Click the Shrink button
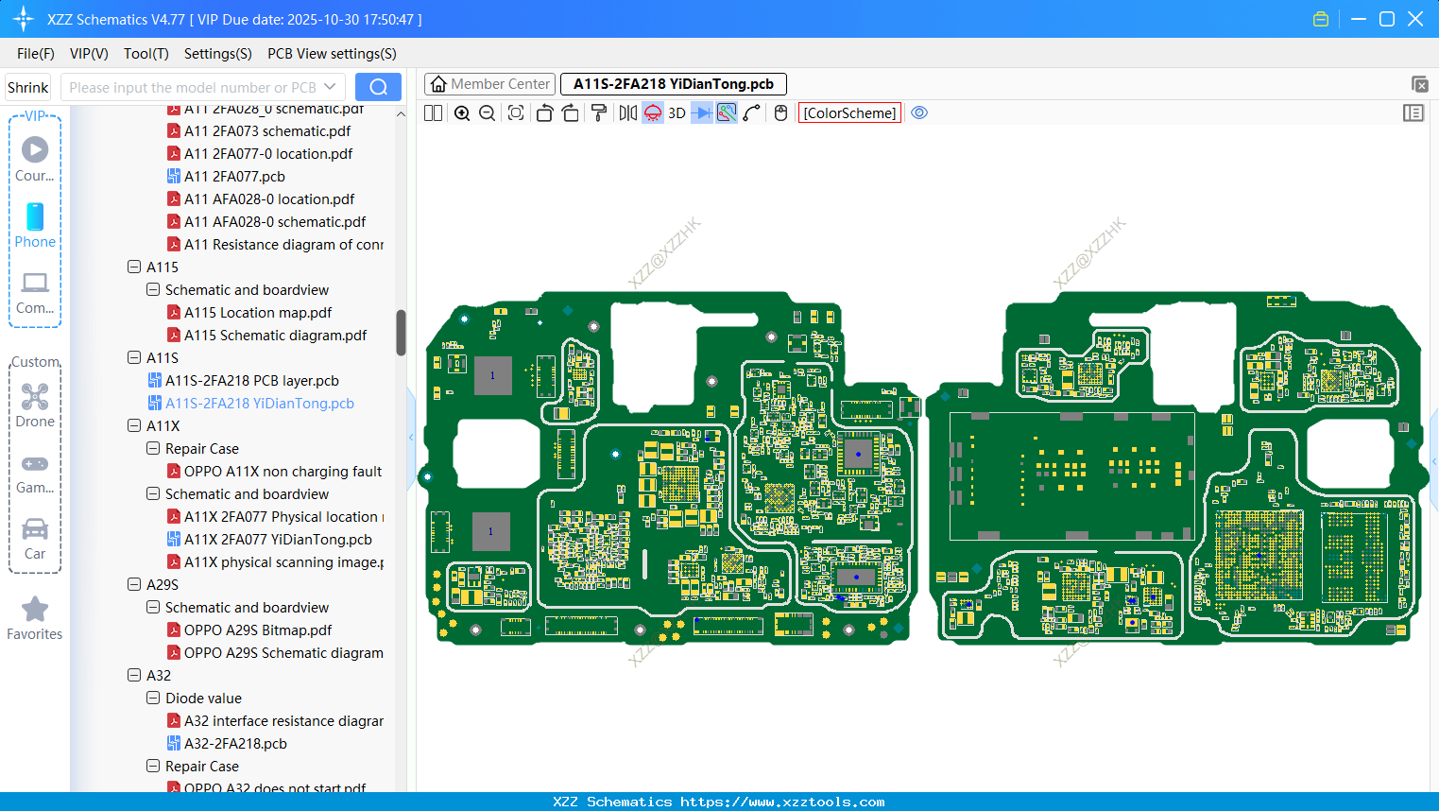 28,87
